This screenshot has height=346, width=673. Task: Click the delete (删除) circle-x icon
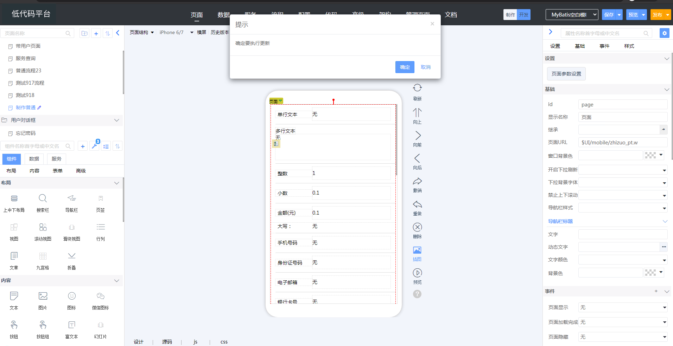coord(417,227)
